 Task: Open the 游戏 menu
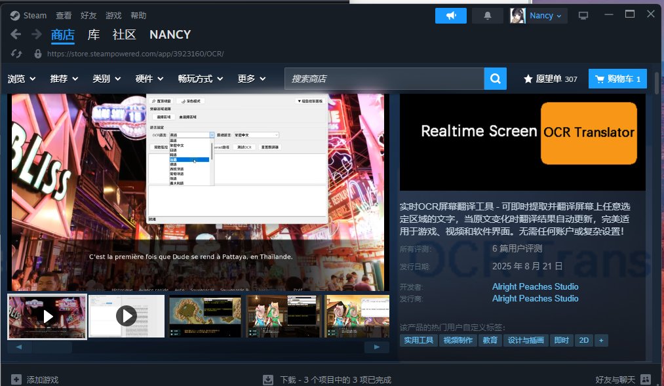pos(113,16)
